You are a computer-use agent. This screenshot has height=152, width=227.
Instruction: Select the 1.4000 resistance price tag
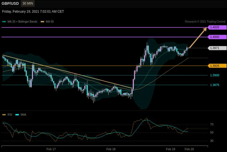click(x=217, y=37)
